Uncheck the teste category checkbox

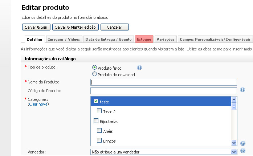(96, 102)
